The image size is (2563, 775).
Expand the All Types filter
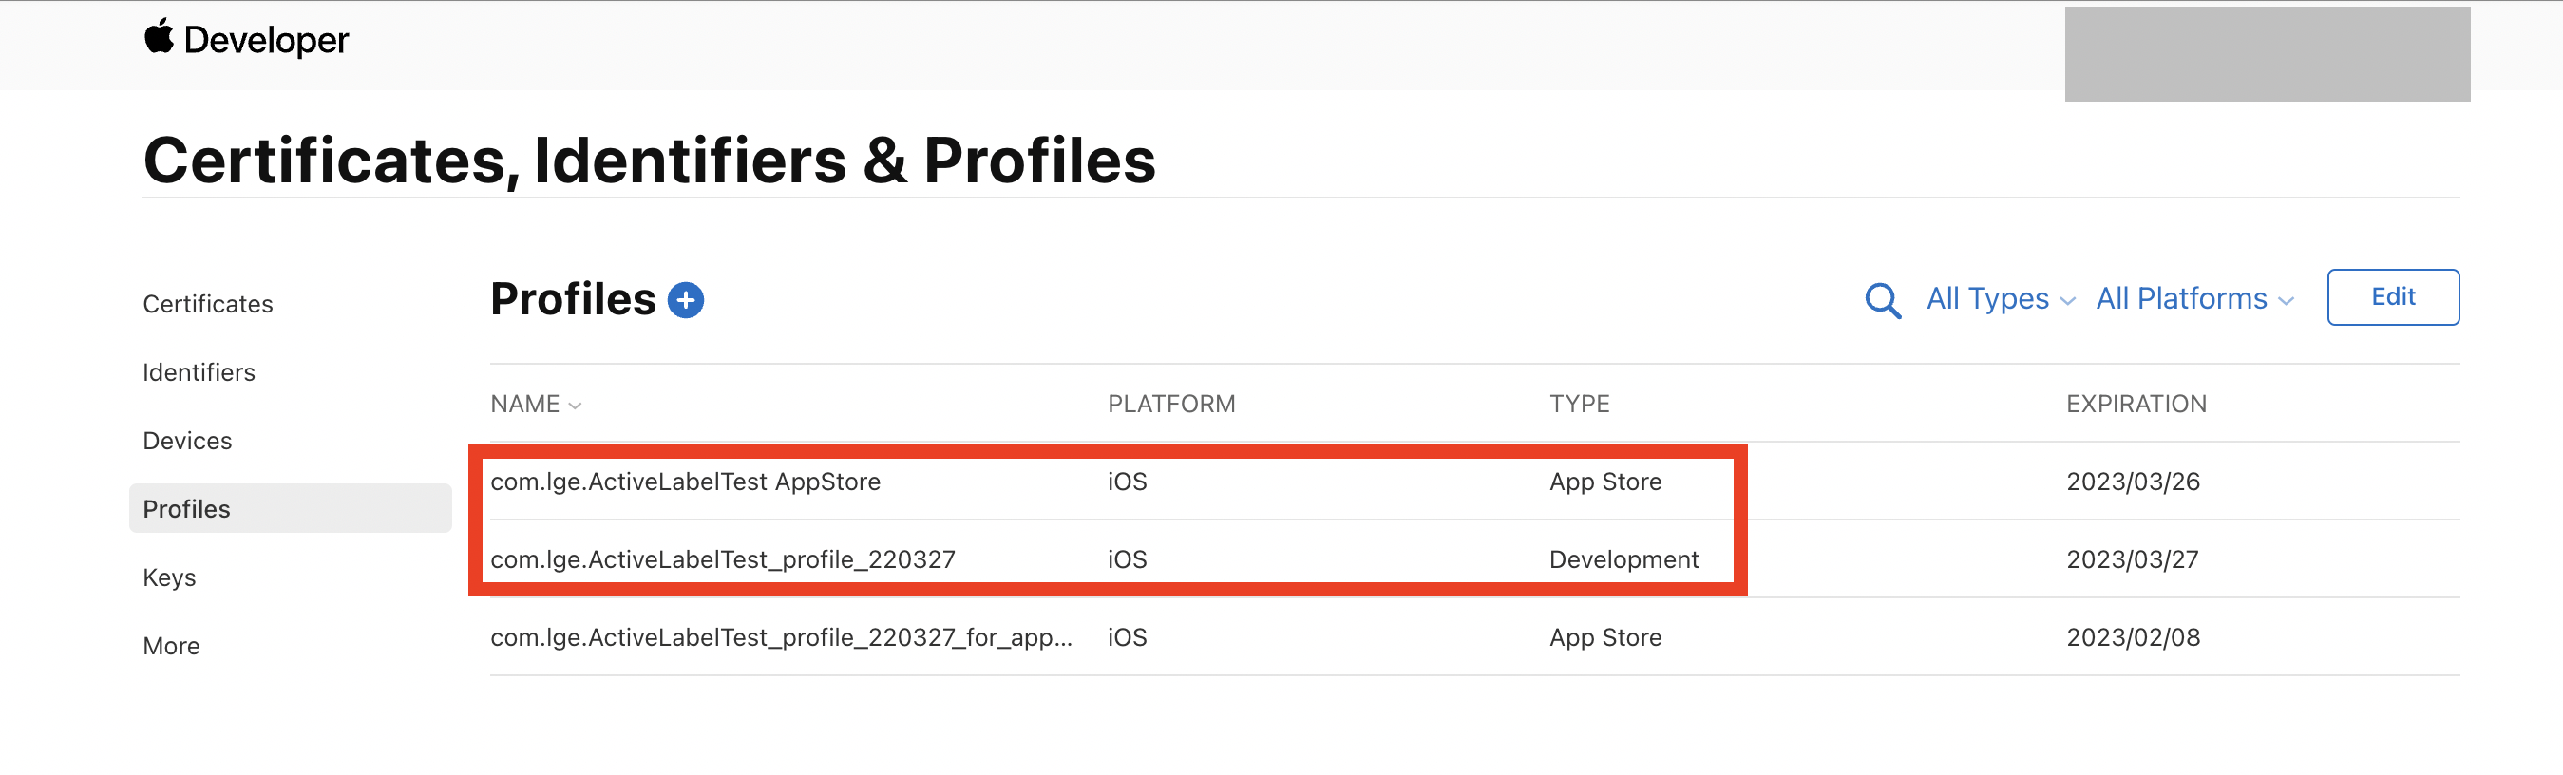pos(2000,298)
